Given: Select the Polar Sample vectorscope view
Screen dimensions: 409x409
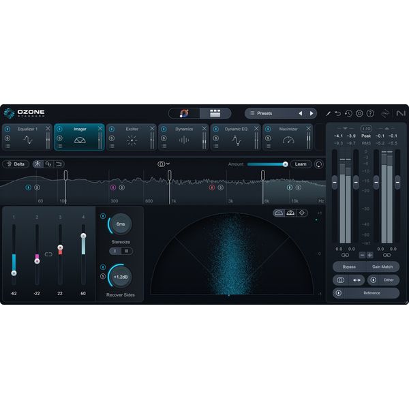Looking at the screenshot, I should tap(279, 213).
